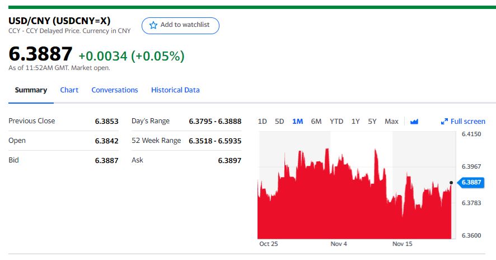Switch to the Summary tab
496x260 pixels.
(x=31, y=90)
